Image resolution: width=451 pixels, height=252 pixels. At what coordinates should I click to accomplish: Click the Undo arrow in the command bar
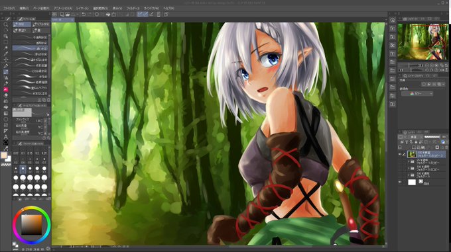point(84,14)
